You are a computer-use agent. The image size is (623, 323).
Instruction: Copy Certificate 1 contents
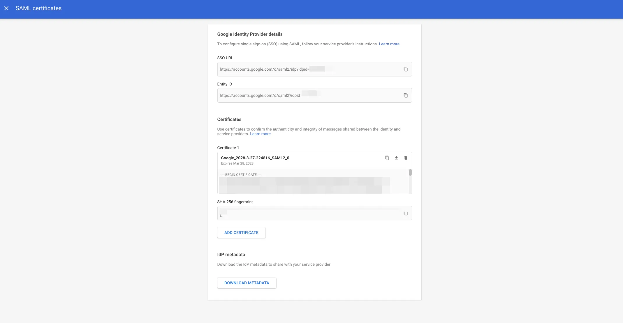387,158
